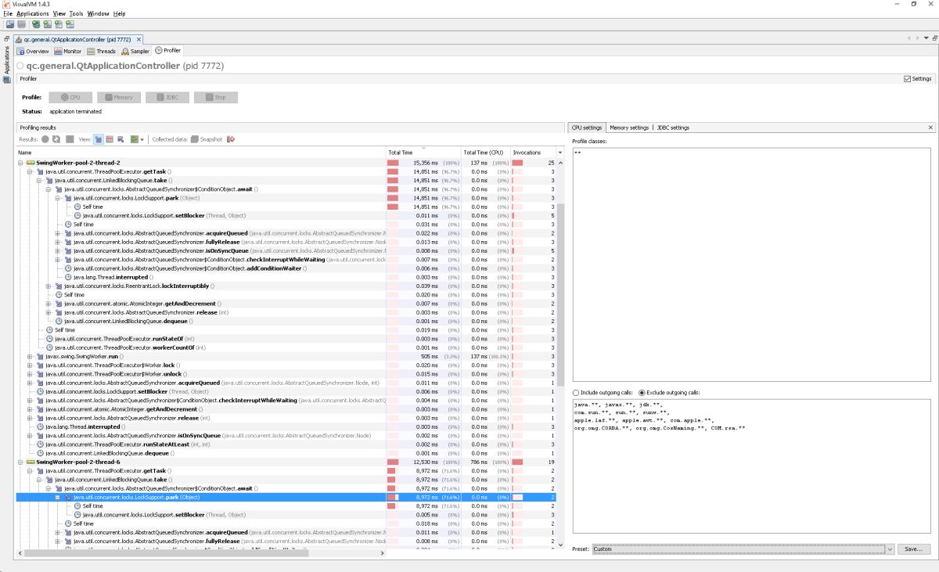Click the Load snapshot icon in main toolbar
The width and height of the screenshot is (939, 572).
click(x=10, y=24)
